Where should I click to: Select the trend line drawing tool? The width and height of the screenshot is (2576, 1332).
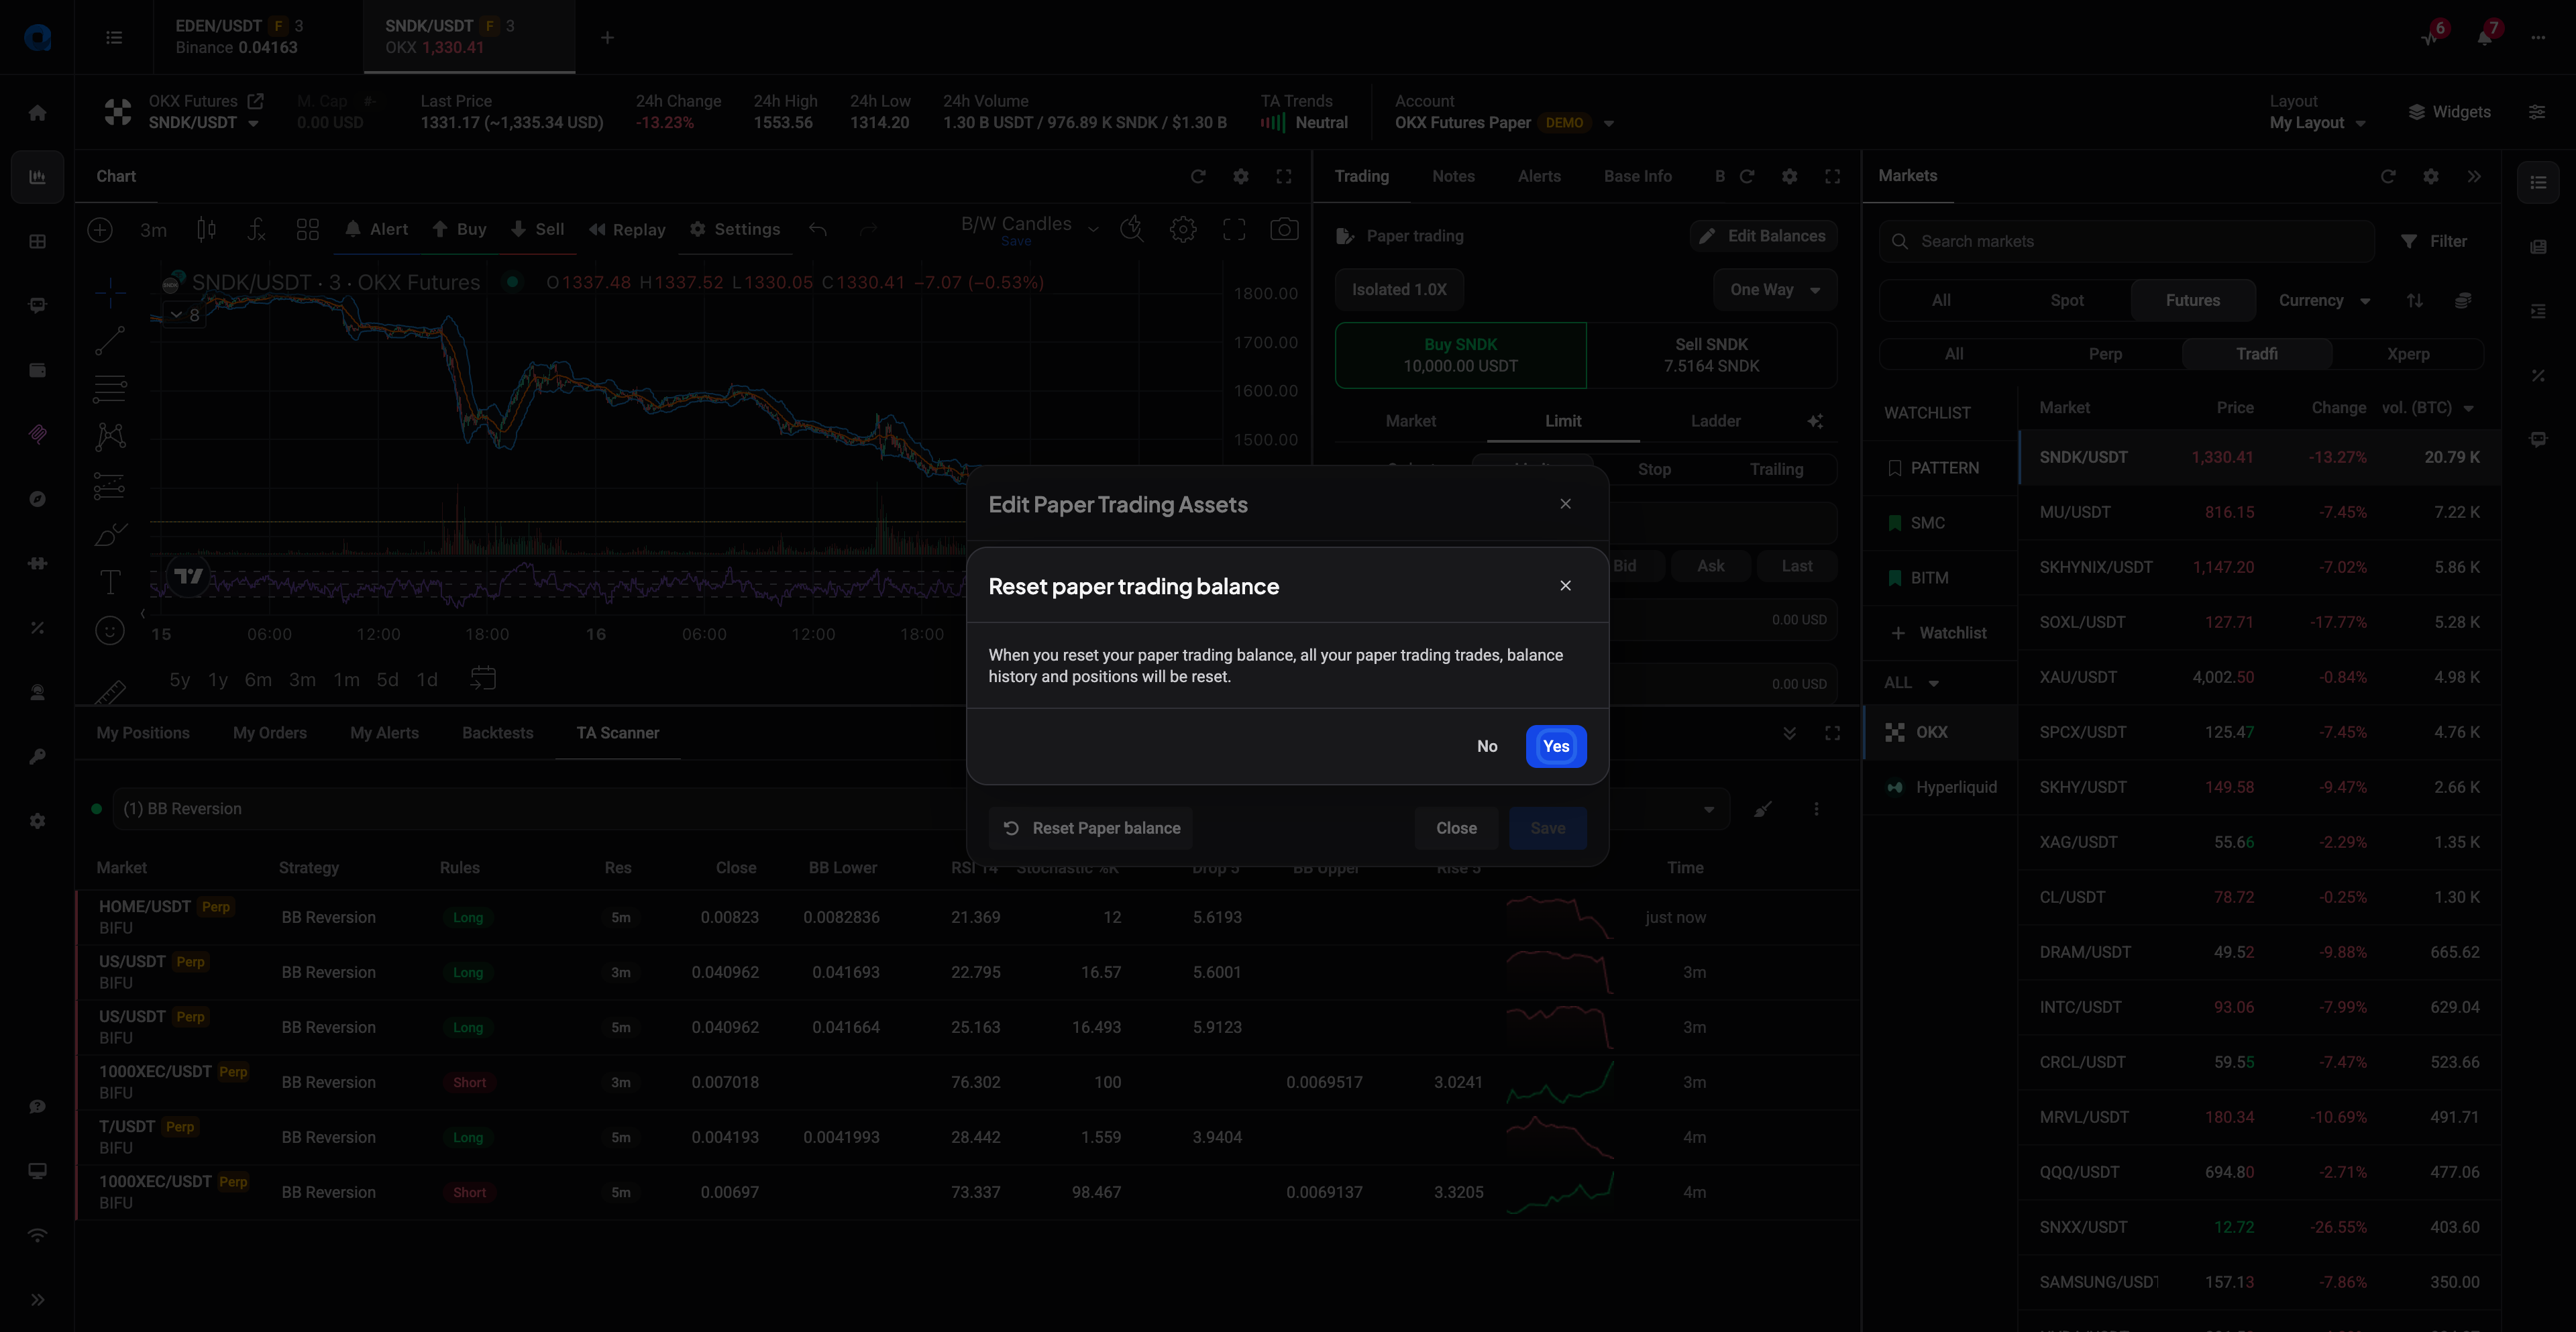pos(110,341)
